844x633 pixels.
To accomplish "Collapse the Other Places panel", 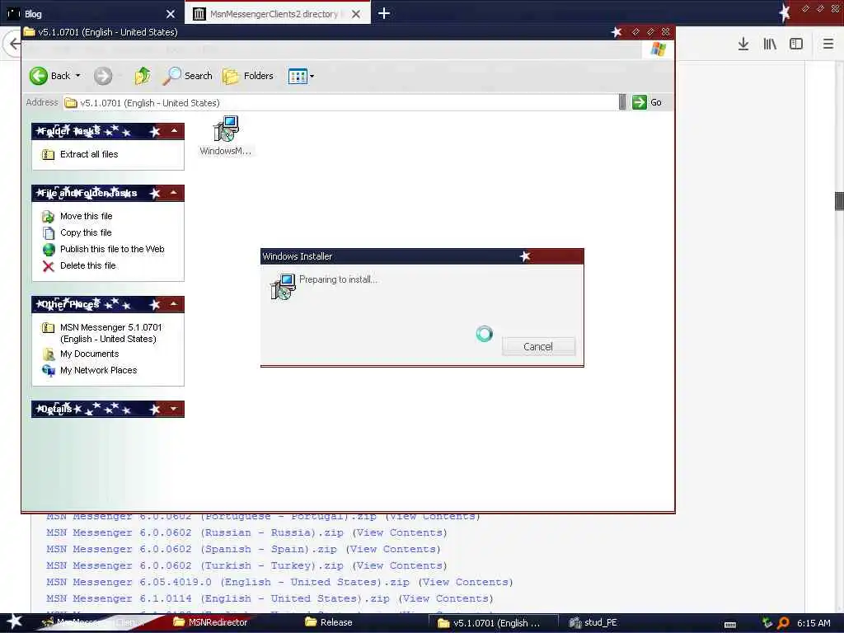I will click(x=174, y=304).
